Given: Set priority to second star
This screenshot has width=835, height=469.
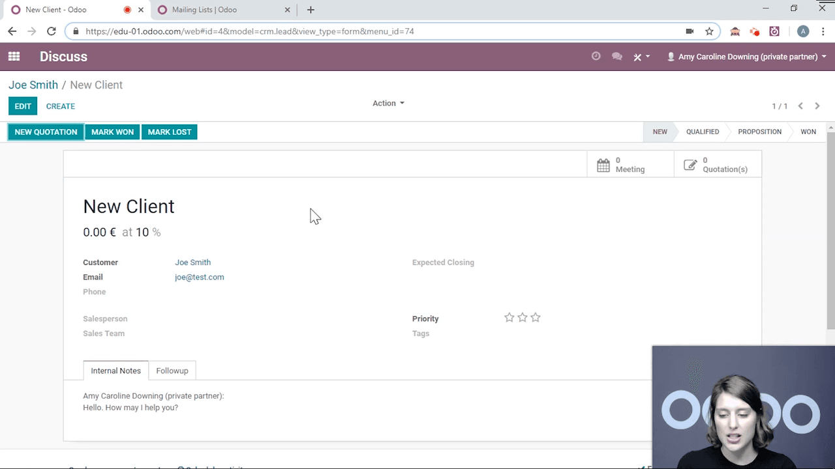Looking at the screenshot, I should (x=523, y=318).
